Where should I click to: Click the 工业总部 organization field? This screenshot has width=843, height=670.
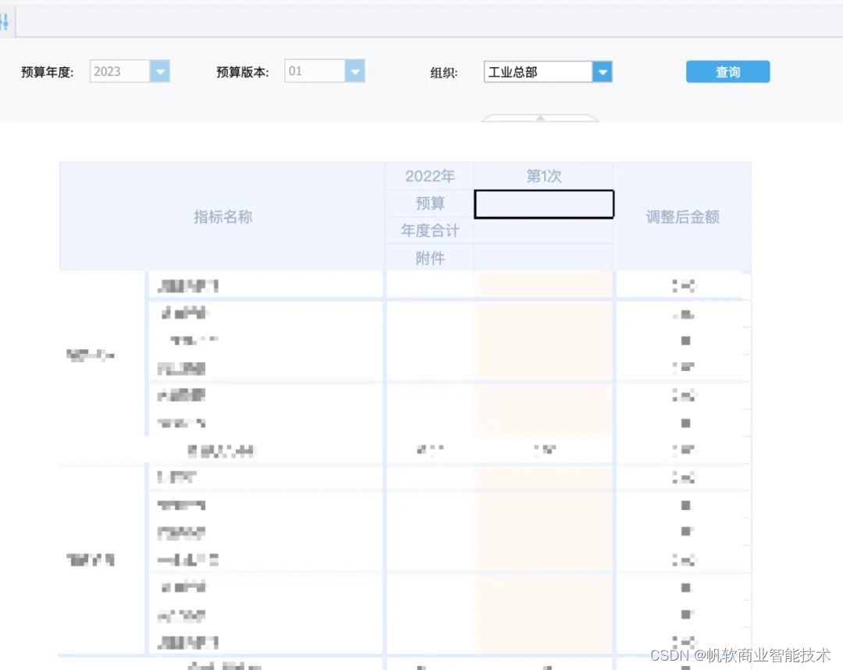coord(535,71)
